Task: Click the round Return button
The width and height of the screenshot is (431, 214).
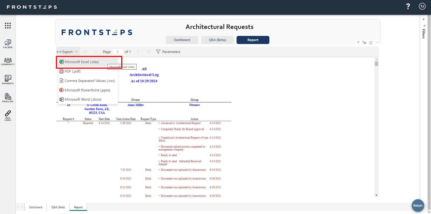Action: click(418, 205)
